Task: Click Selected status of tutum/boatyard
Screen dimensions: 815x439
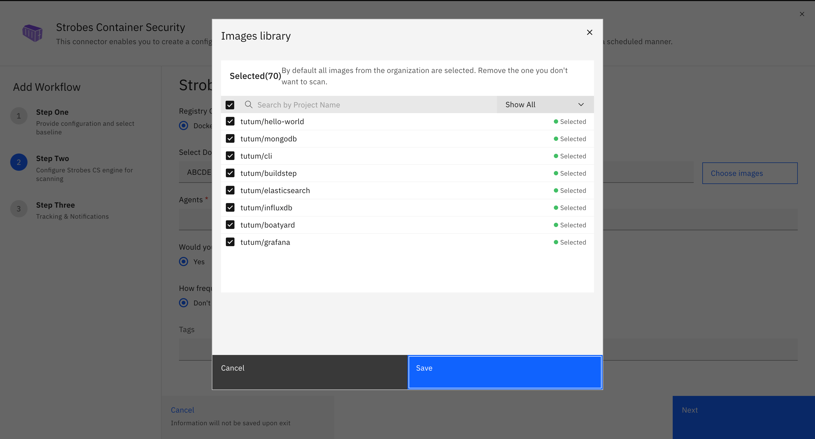Action: pyautogui.click(x=570, y=225)
